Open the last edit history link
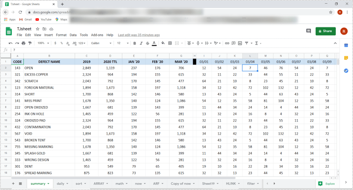Screen dimensions: 353x190 click(139, 35)
